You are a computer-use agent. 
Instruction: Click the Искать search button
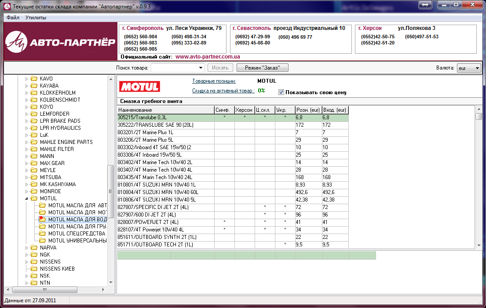(220, 68)
